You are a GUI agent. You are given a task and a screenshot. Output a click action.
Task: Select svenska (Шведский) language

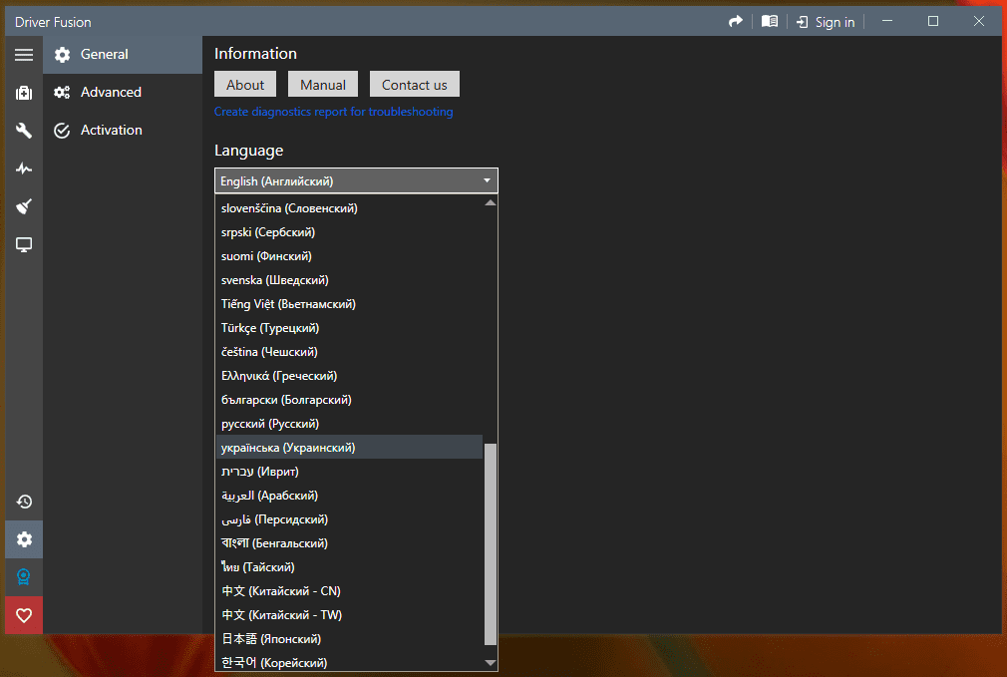[349, 280]
